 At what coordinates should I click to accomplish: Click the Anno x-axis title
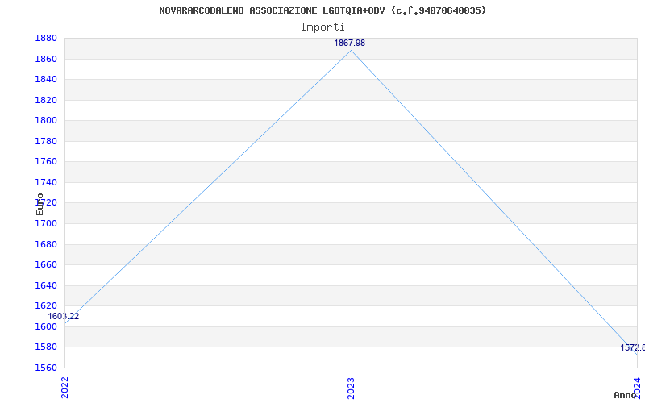tap(626, 395)
